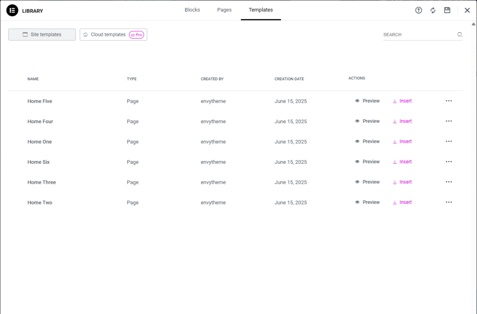Select the Site templates button

[x=42, y=35]
